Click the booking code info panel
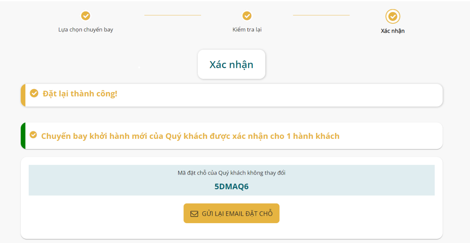 click(x=231, y=180)
